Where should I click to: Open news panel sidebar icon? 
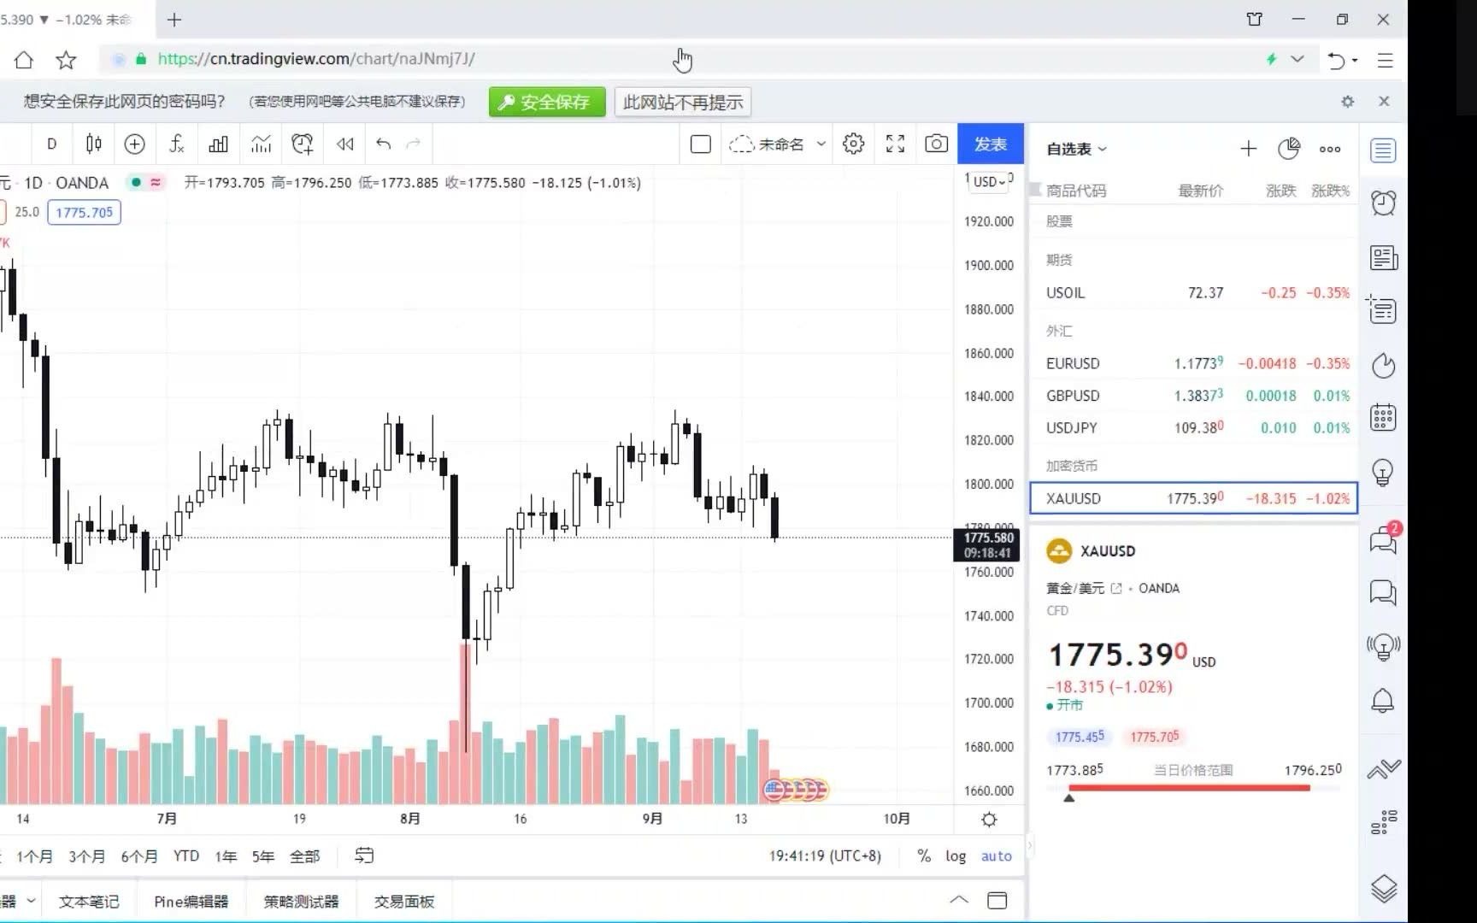click(x=1383, y=257)
